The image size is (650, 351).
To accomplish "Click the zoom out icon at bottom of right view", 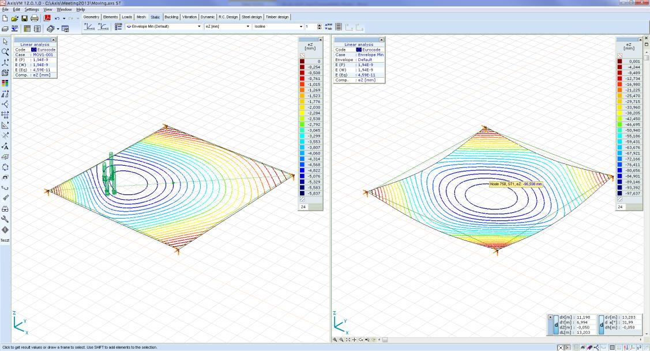I will (341, 340).
